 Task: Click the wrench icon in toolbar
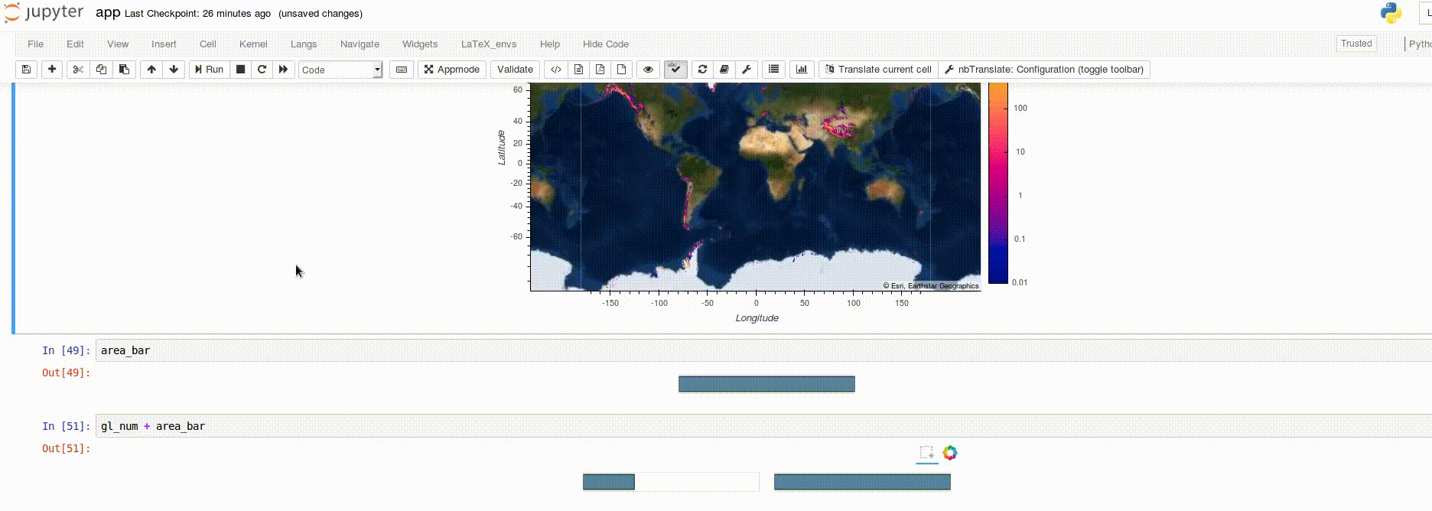coord(747,70)
